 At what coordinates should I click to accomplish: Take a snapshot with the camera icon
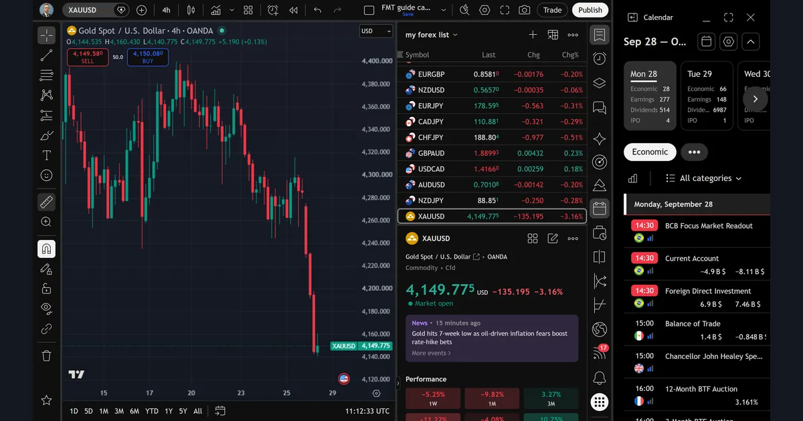pos(525,10)
